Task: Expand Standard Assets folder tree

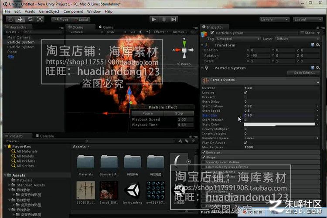Action: pyautogui.click(x=10, y=185)
